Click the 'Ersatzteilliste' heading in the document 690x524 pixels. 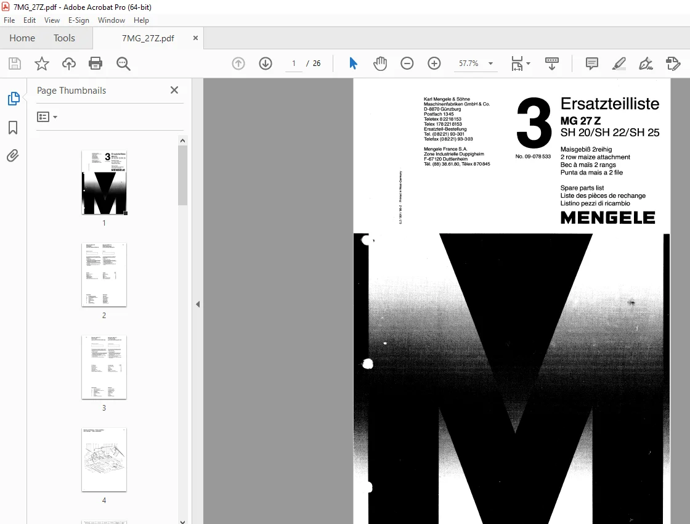[x=609, y=104]
